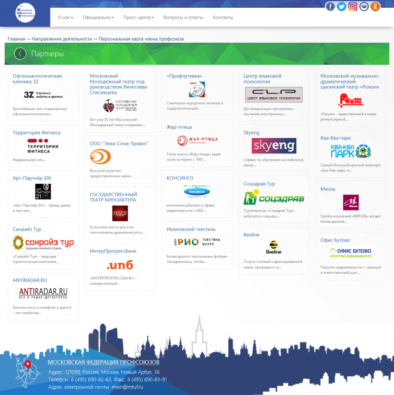Open the Facebook social icon

pos(330,6)
